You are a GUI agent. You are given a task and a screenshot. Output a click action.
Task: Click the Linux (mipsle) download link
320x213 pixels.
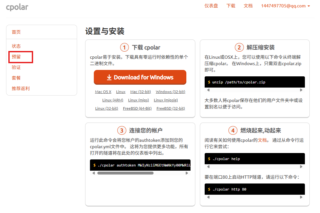(x=166, y=100)
